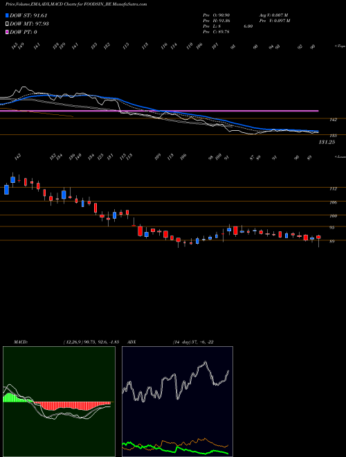This screenshot has height=457, width=346.
Task: Click the first blue candlestick on the left
Action: 6,190
